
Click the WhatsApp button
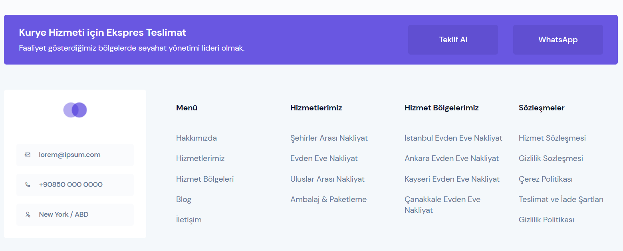pos(558,39)
